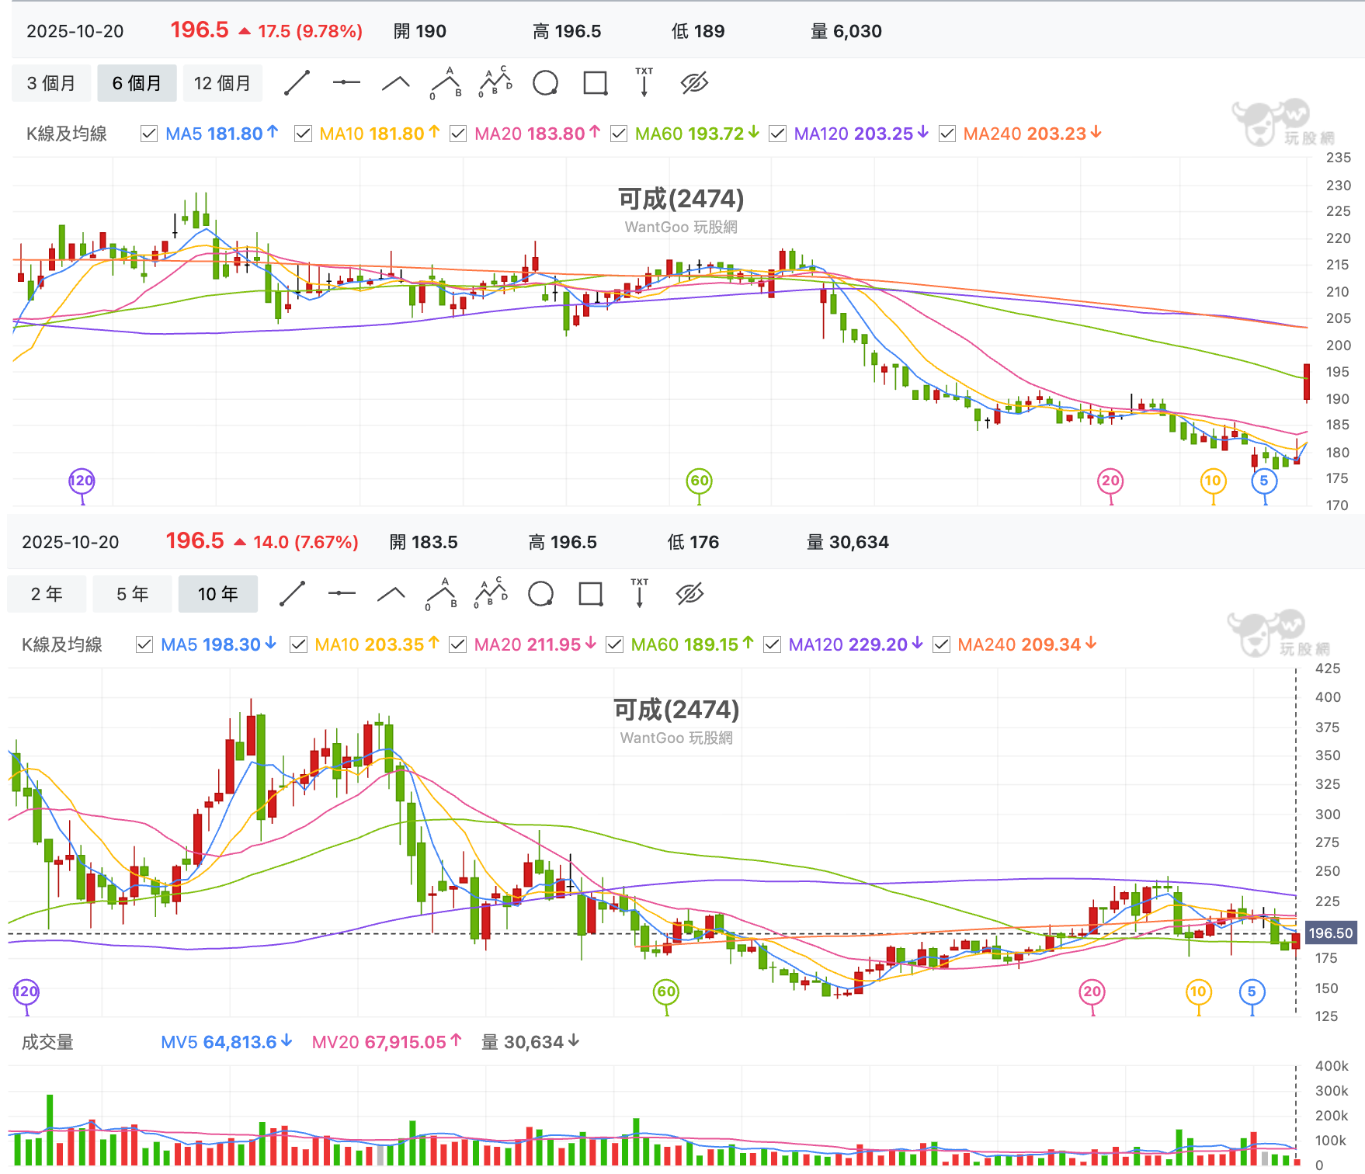Select the horizontal line tool in upper chart
1365x1174 pixels.
(346, 82)
